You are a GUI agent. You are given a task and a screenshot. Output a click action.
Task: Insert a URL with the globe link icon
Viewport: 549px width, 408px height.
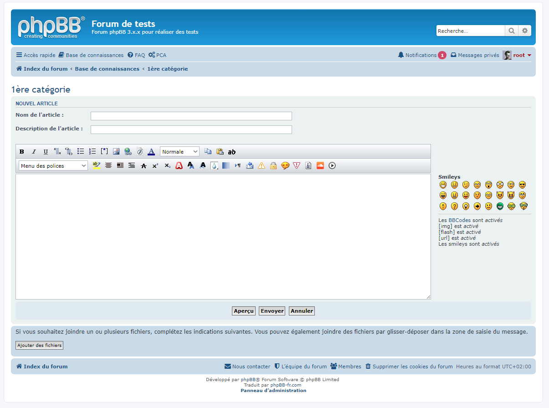128,152
